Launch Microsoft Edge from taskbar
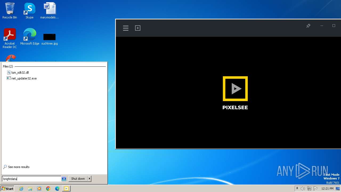The width and height of the screenshot is (341, 192). pos(57,189)
